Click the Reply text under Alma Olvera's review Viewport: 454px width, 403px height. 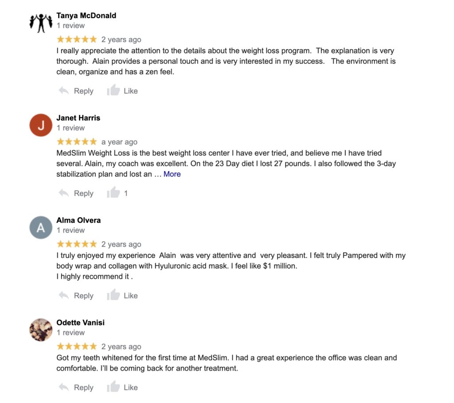[83, 296]
